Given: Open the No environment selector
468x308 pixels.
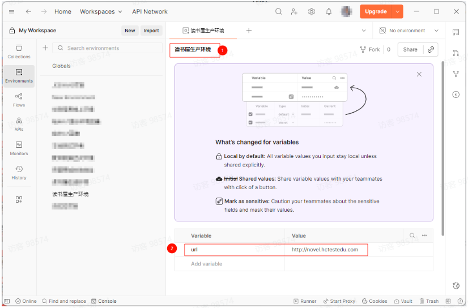Looking at the screenshot, I should coord(409,31).
